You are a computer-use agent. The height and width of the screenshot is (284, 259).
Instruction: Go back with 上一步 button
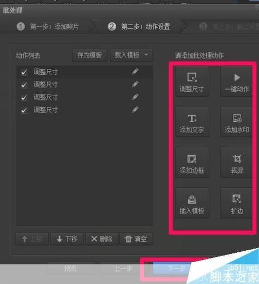123,269
